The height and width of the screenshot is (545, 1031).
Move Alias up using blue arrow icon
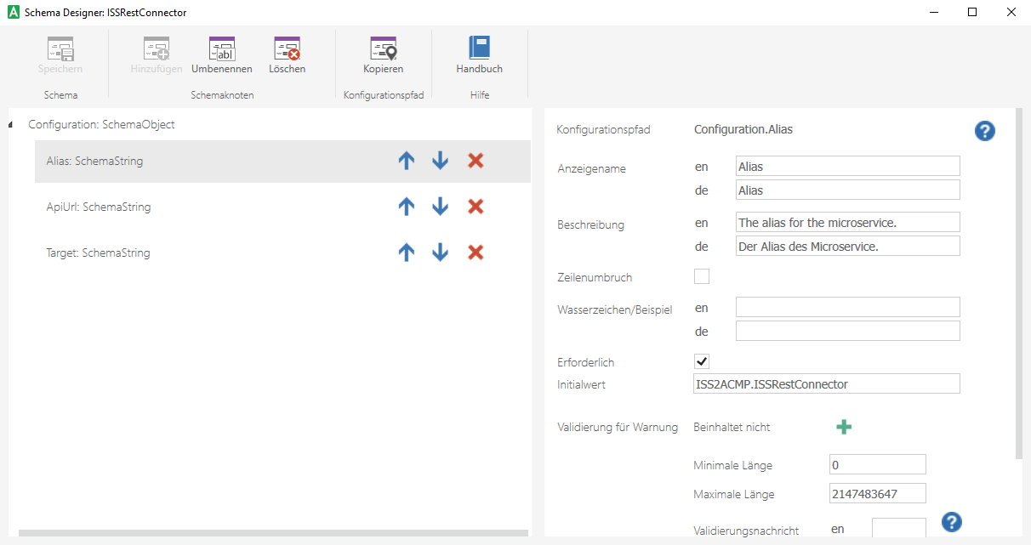[406, 160]
